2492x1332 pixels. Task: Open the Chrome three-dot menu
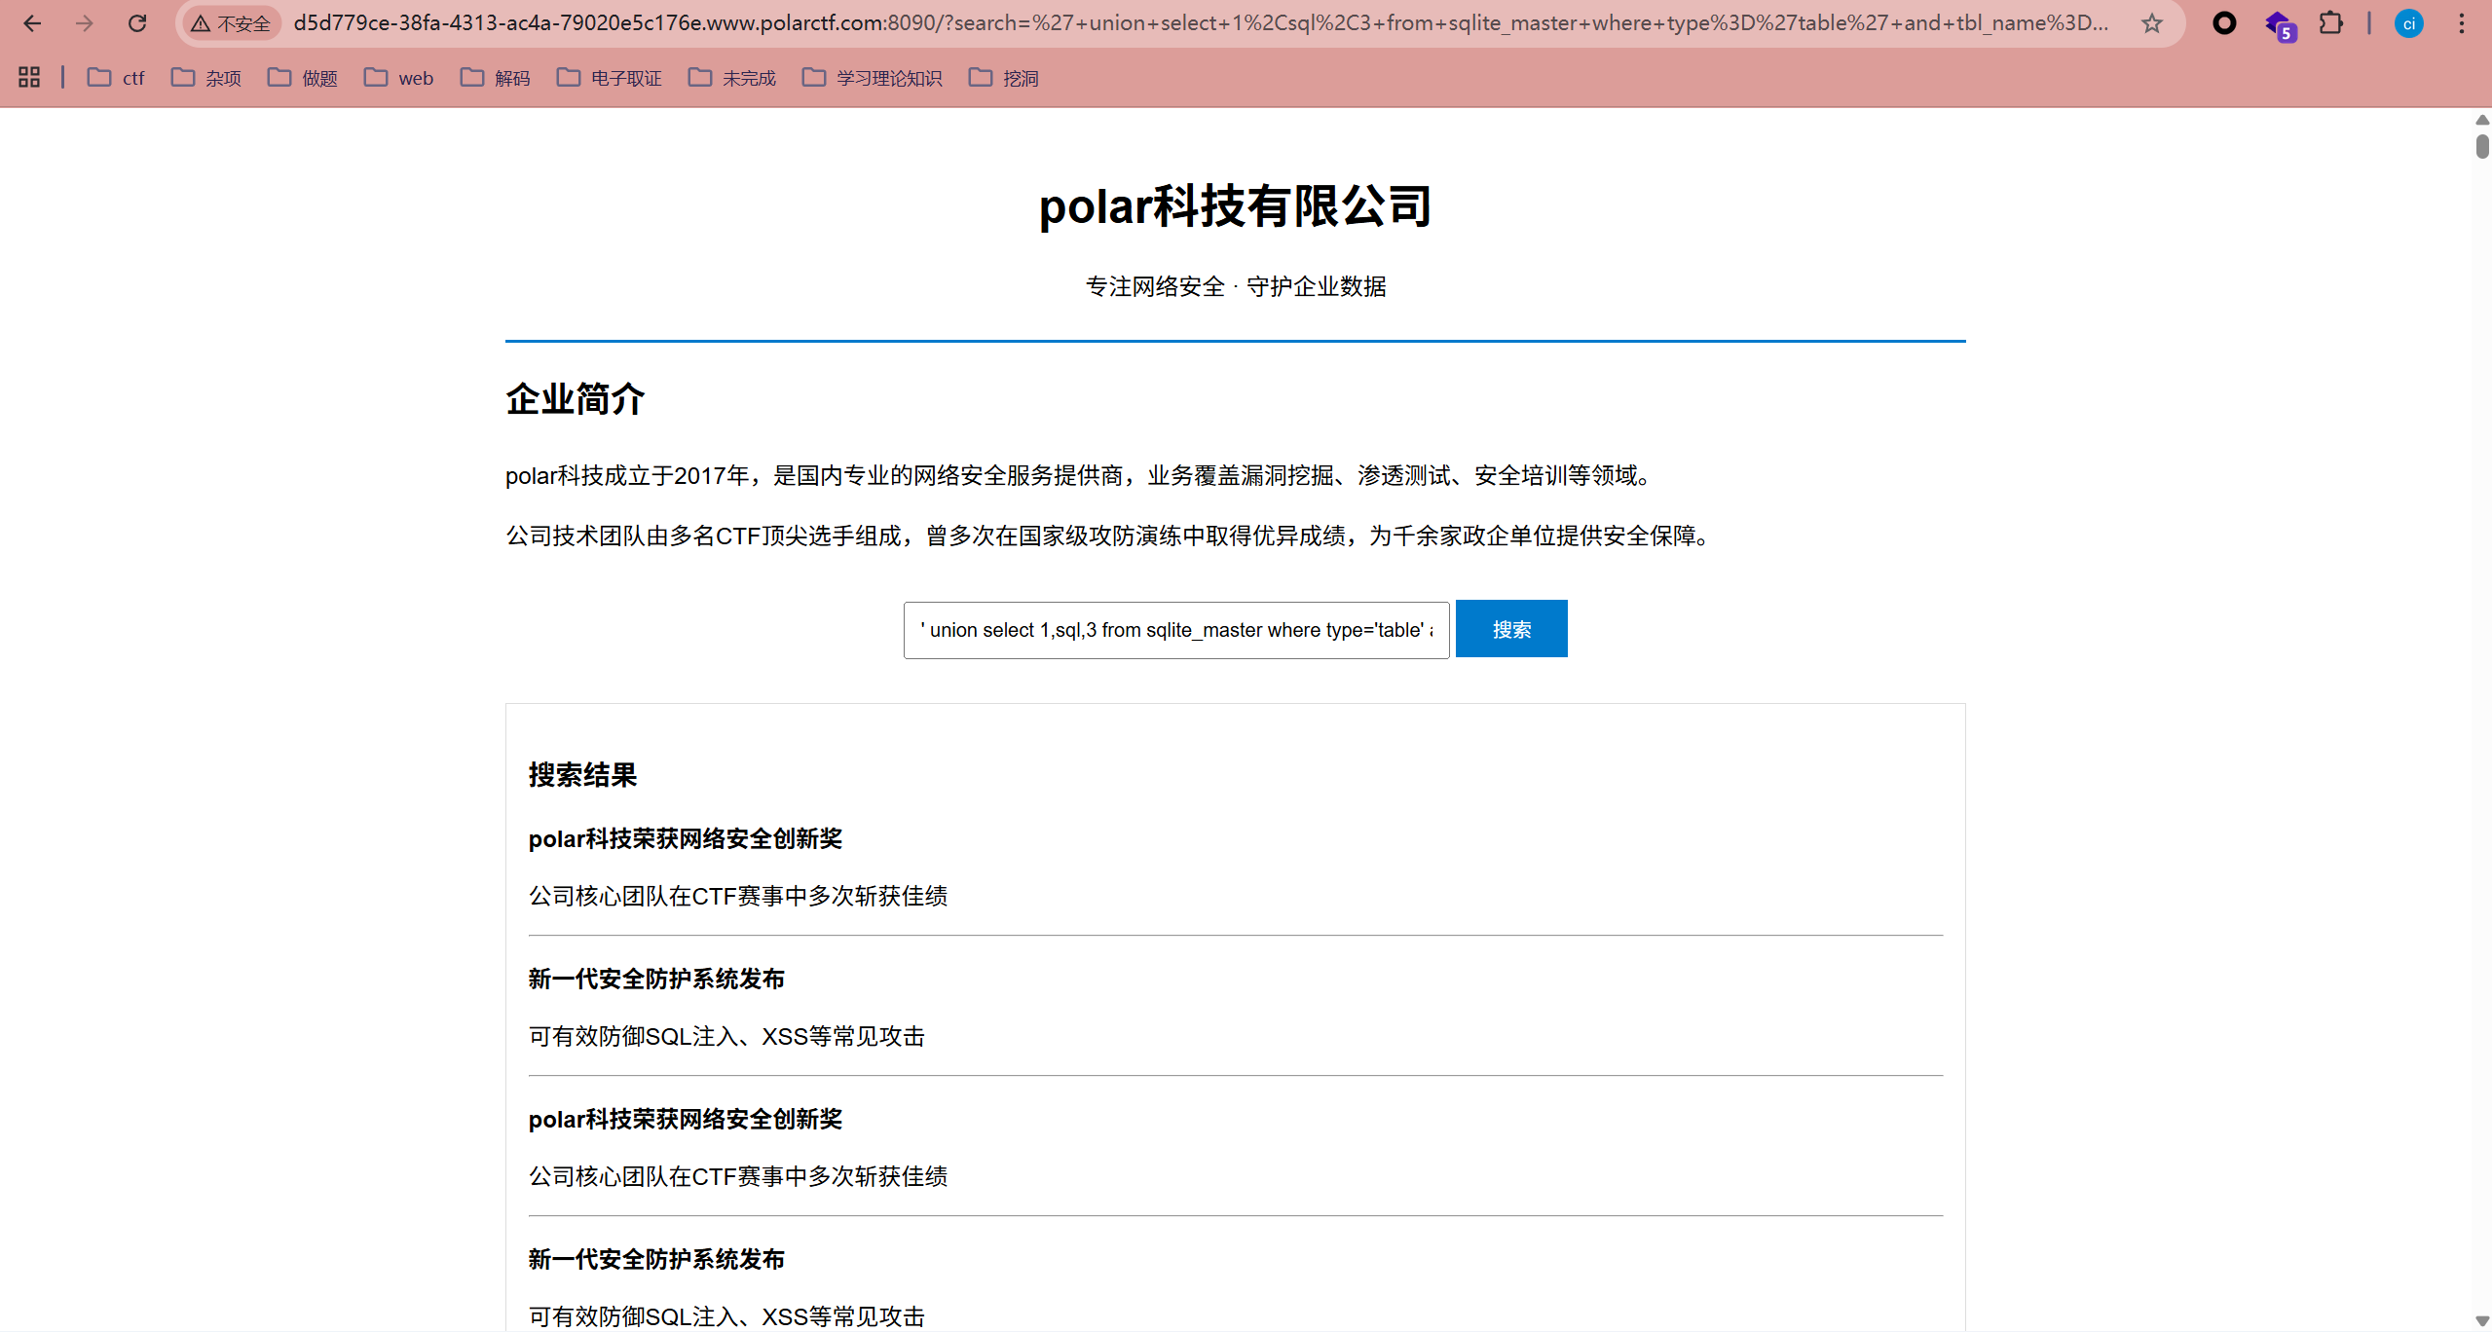(2461, 23)
